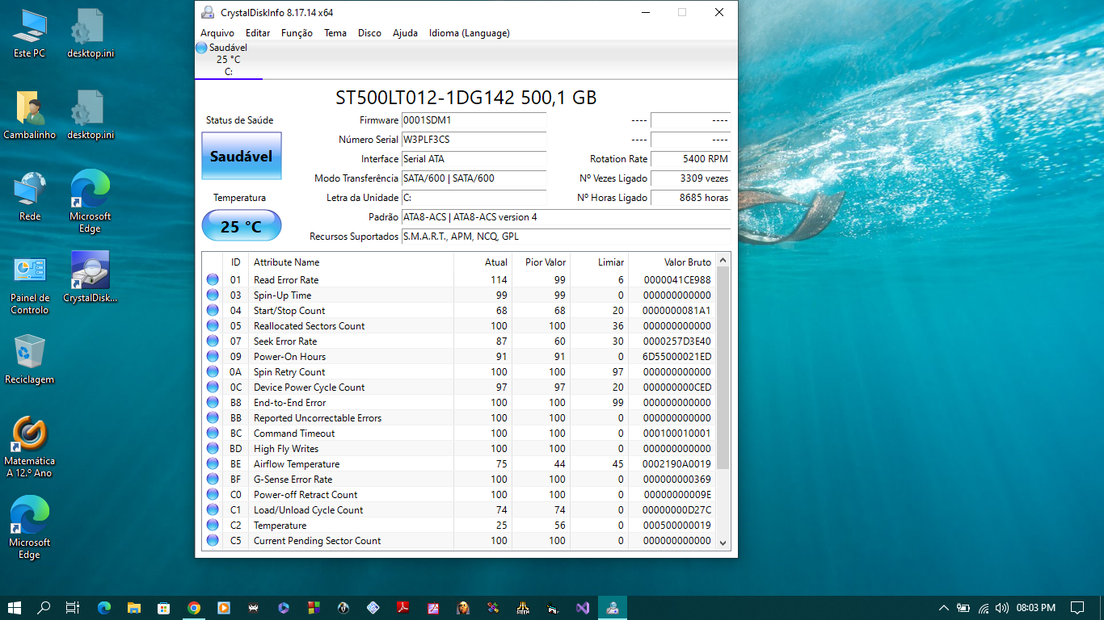1104x620 pixels.
Task: Click the scroll-up arrow of the attribute list
Action: pyautogui.click(x=723, y=259)
